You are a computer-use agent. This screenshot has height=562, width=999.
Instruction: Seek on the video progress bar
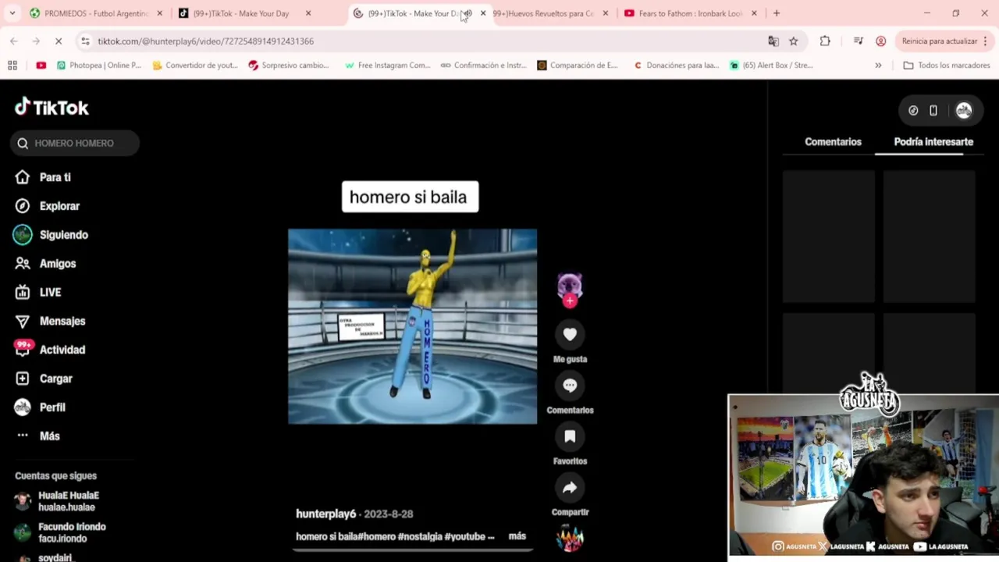[x=412, y=550]
